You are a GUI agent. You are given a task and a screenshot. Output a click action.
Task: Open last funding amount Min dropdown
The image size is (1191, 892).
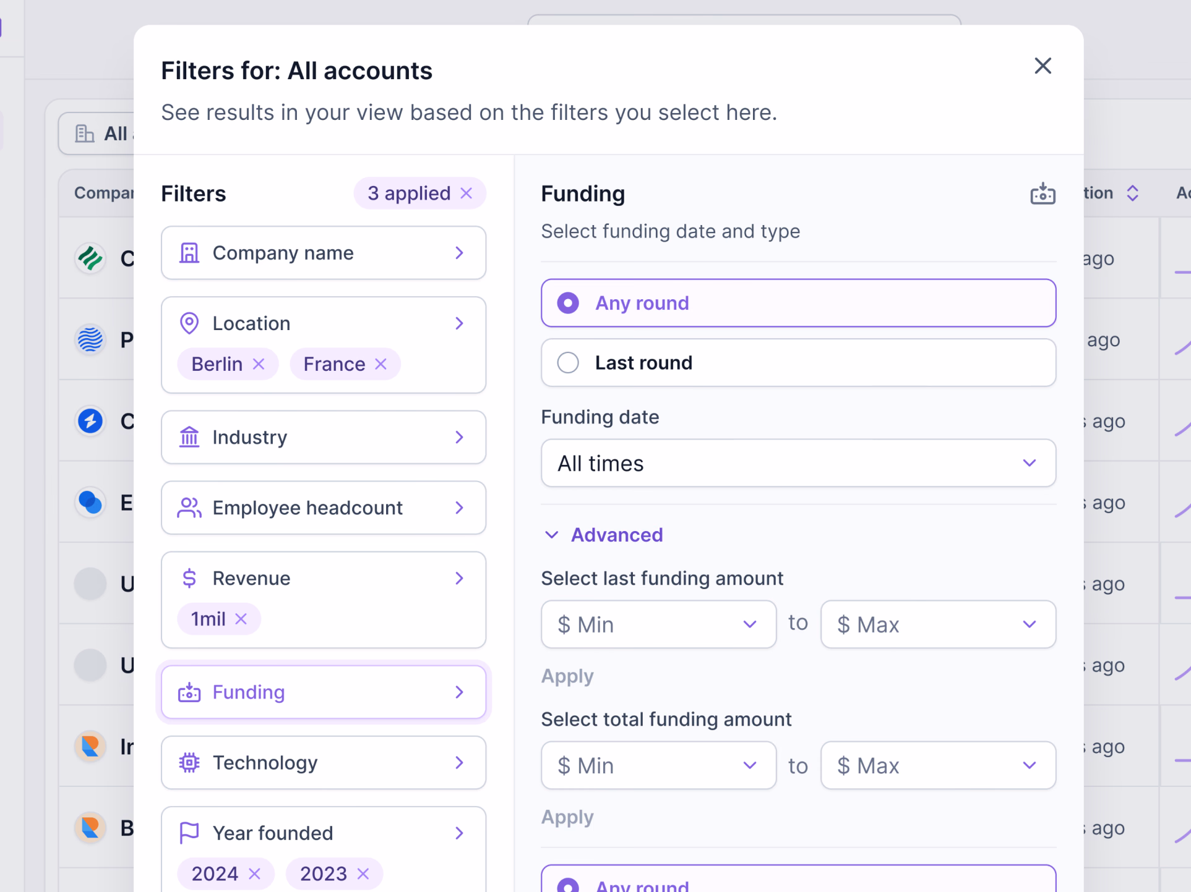[658, 624]
